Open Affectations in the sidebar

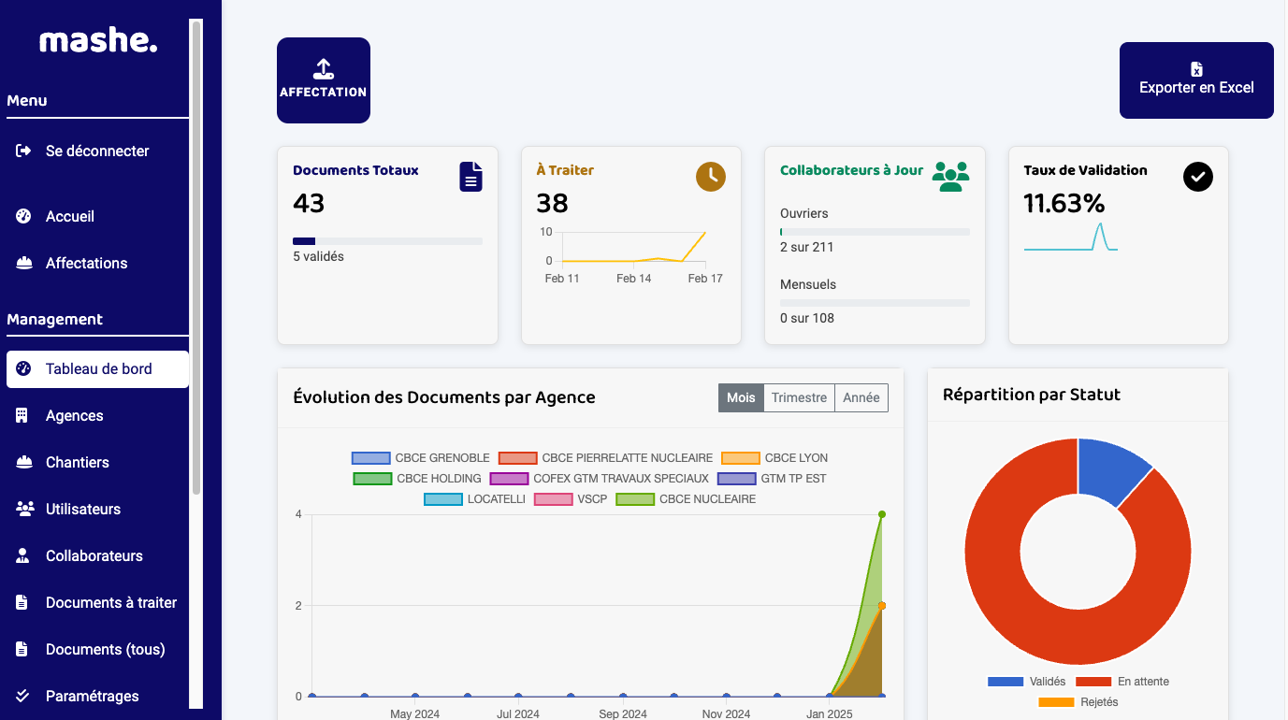click(97, 263)
